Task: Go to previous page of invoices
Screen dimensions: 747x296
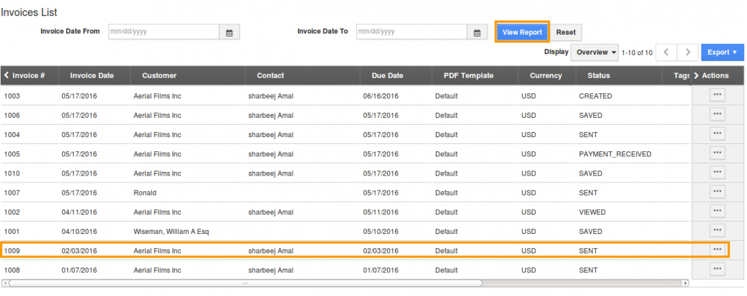Action: 666,52
